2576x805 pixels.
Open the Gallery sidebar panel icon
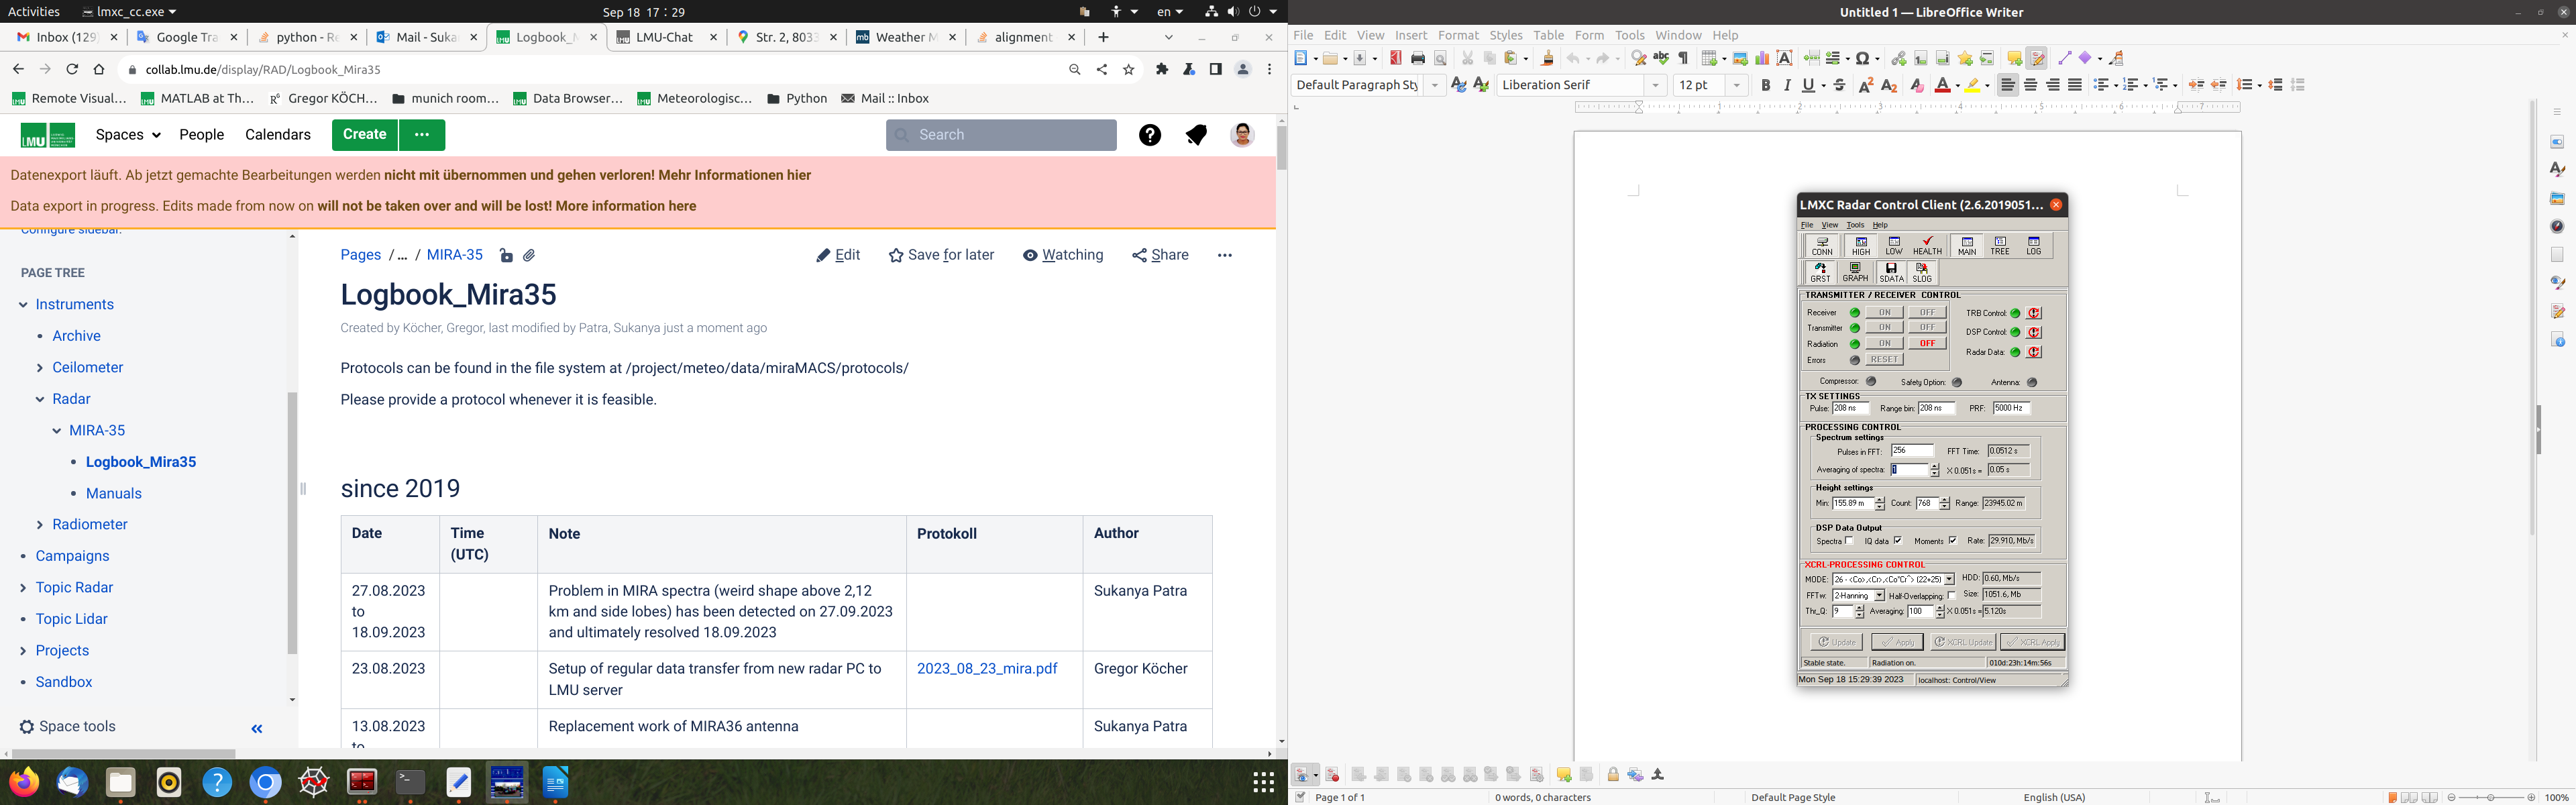pyautogui.click(x=2557, y=198)
